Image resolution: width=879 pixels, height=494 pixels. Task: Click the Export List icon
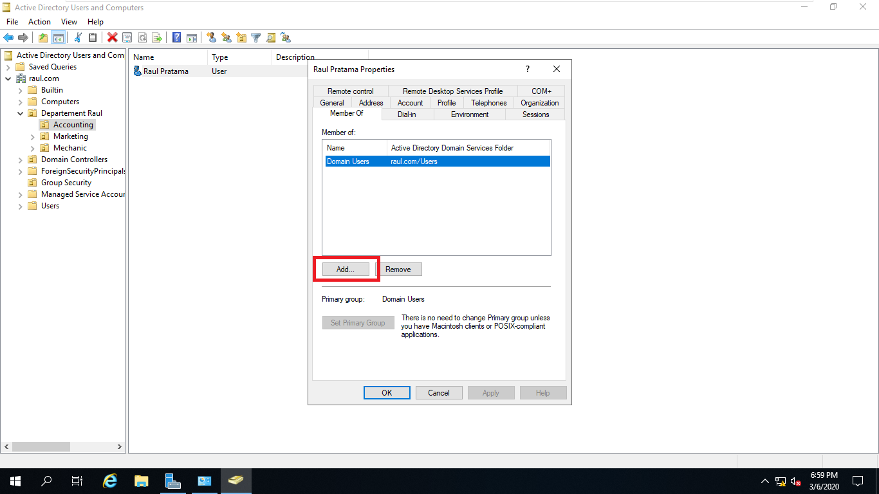pos(156,38)
